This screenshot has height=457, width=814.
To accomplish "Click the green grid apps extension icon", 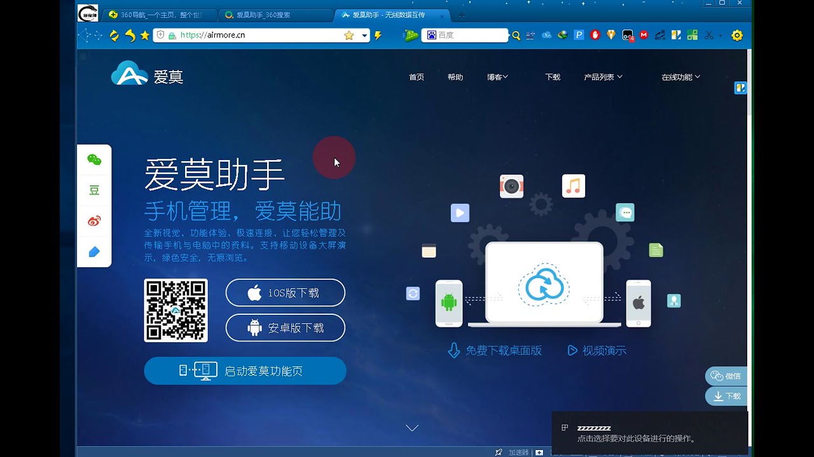I will point(693,36).
